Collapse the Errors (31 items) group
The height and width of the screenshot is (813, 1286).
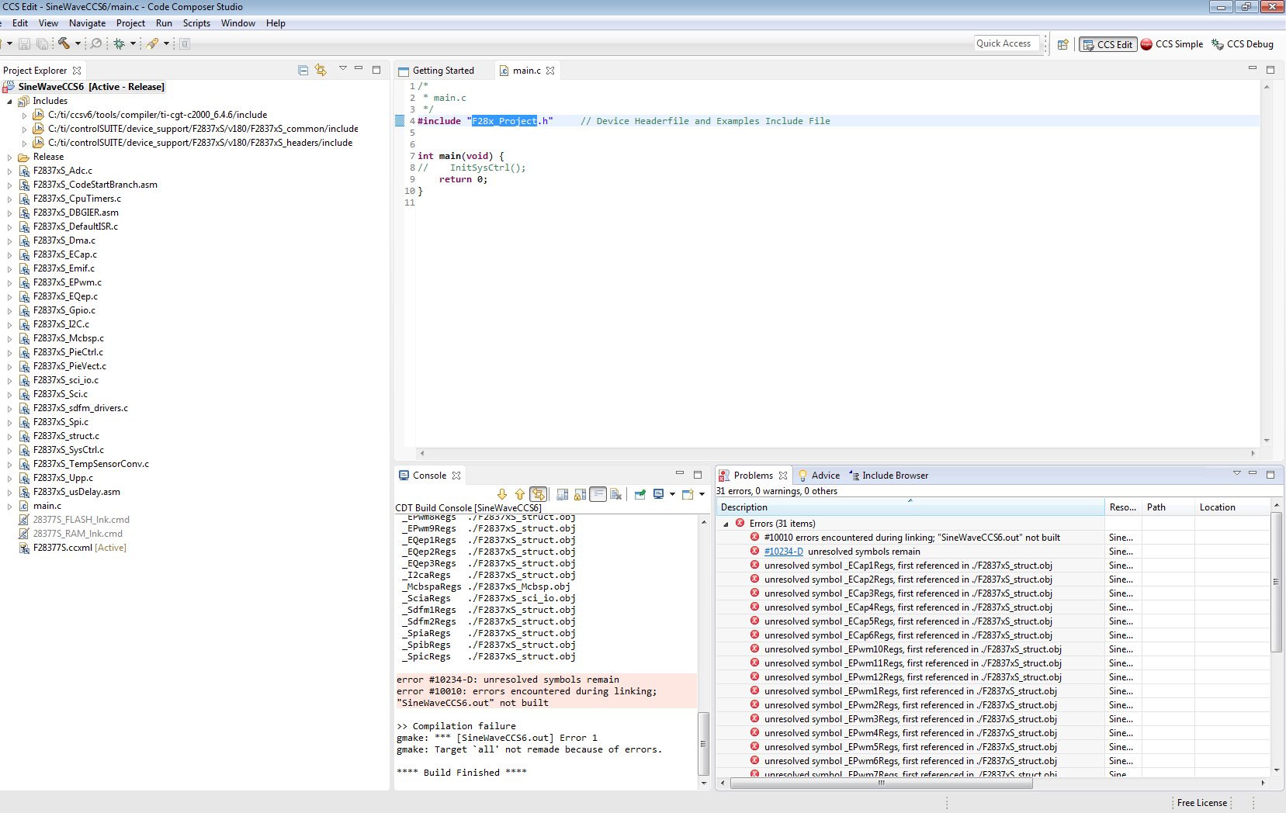[726, 524]
